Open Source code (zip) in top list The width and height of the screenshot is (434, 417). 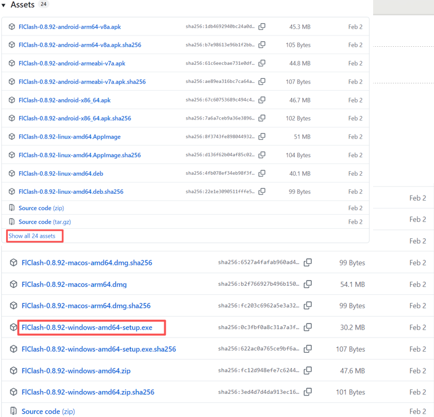41,208
